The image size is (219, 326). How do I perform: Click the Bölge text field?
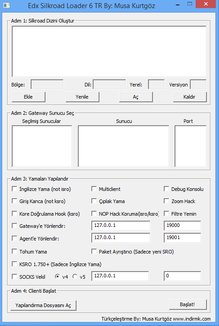tap(47, 84)
